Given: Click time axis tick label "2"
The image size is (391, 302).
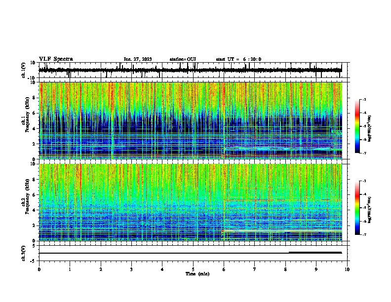Looking at the screenshot, I should click(x=101, y=269).
